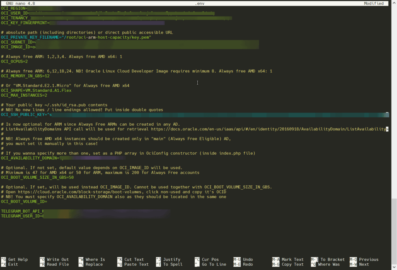Click the 'Optional. If set, will be used' comment
Screen dimensions: 397x270
click(136, 187)
